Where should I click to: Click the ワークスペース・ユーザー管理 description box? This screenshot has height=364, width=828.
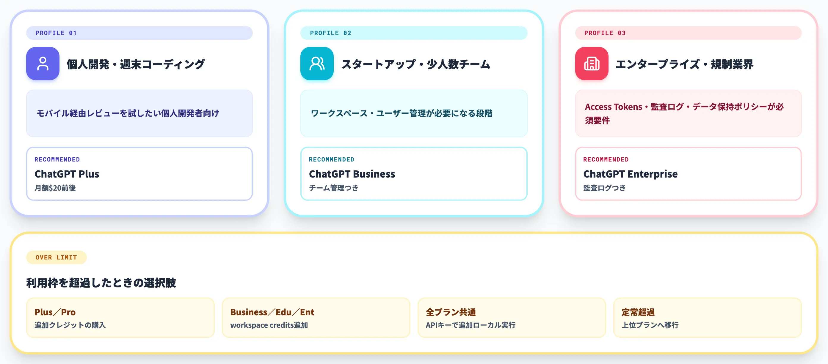[x=414, y=113]
